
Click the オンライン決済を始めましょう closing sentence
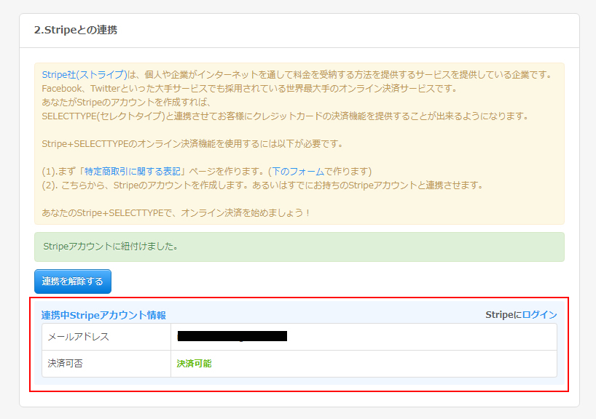point(176,213)
